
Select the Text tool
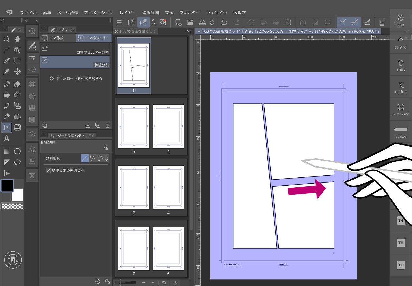[6, 139]
